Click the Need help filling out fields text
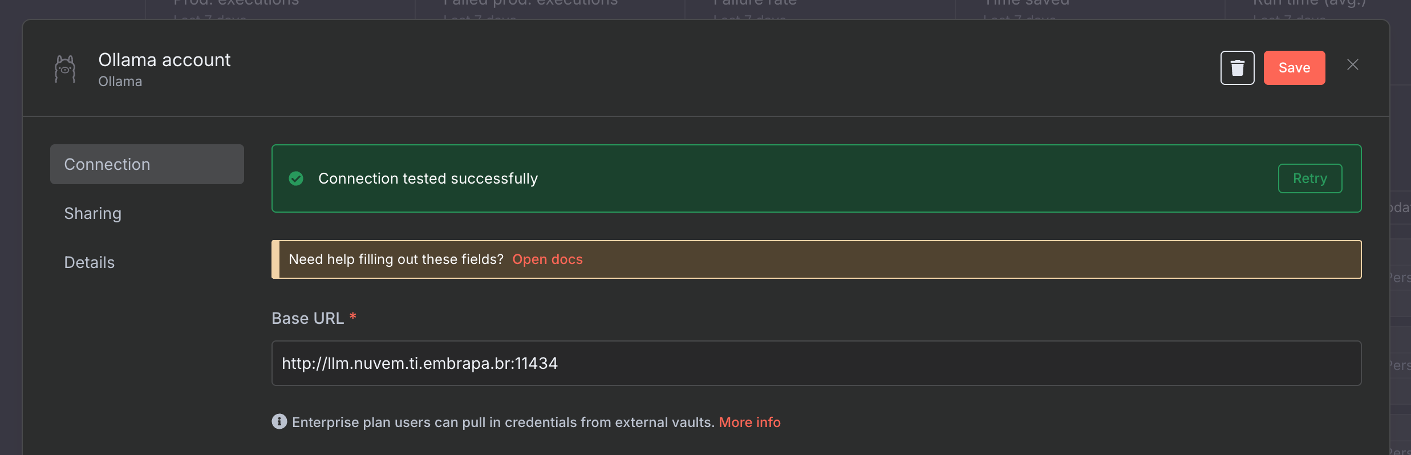The height and width of the screenshot is (455, 1411). click(x=396, y=259)
